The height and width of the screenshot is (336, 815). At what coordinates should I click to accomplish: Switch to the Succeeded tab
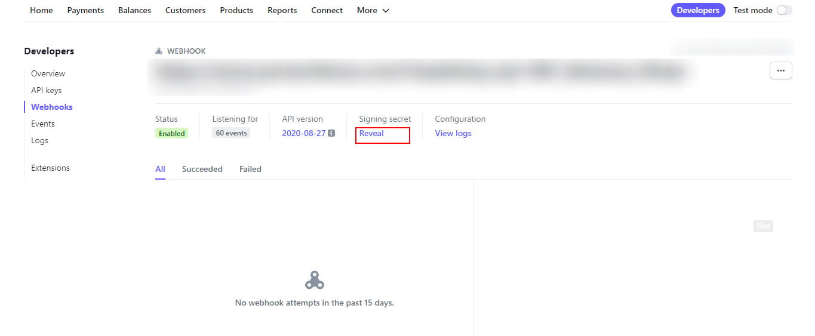[x=202, y=169]
